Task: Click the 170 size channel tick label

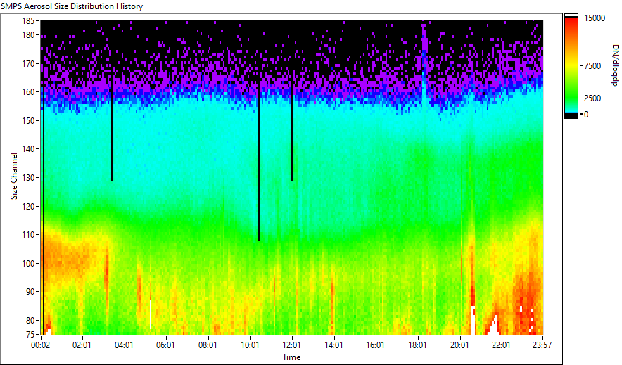Action: click(x=28, y=63)
